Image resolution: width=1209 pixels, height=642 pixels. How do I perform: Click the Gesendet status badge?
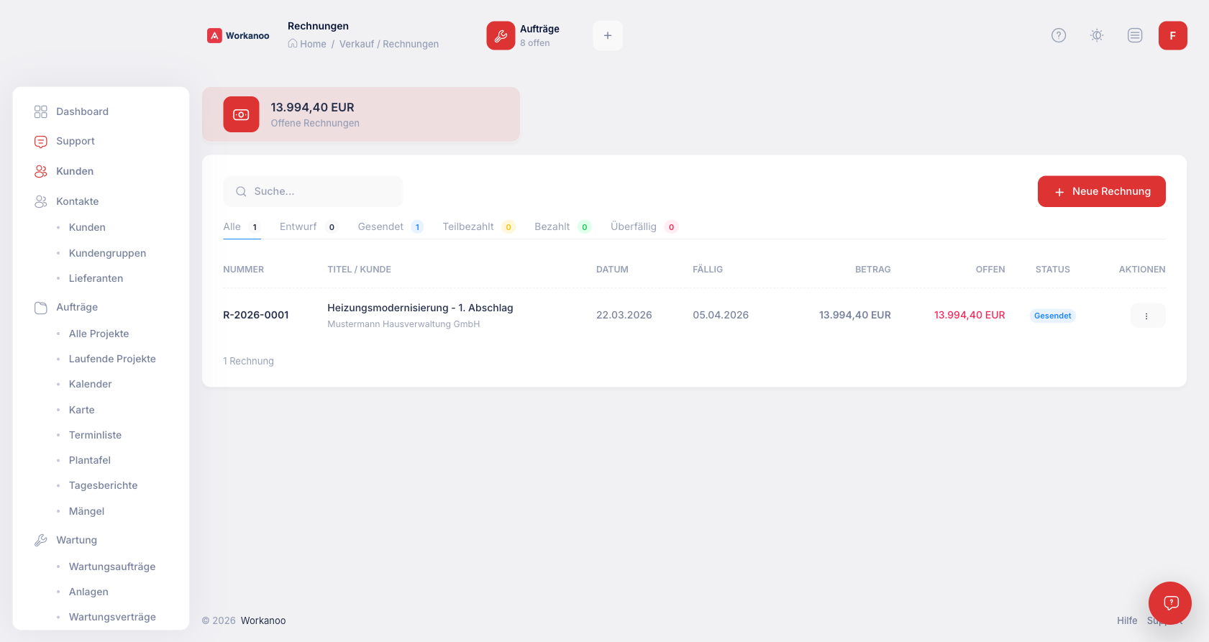[1052, 316]
